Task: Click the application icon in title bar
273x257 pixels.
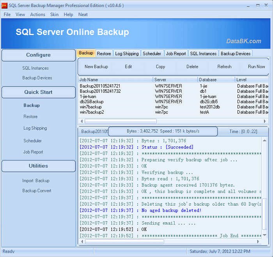Action: tap(5, 5)
